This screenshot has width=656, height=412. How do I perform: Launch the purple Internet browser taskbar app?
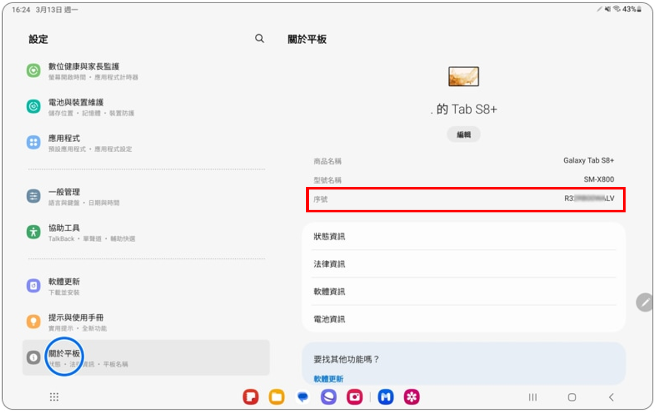pos(329,397)
